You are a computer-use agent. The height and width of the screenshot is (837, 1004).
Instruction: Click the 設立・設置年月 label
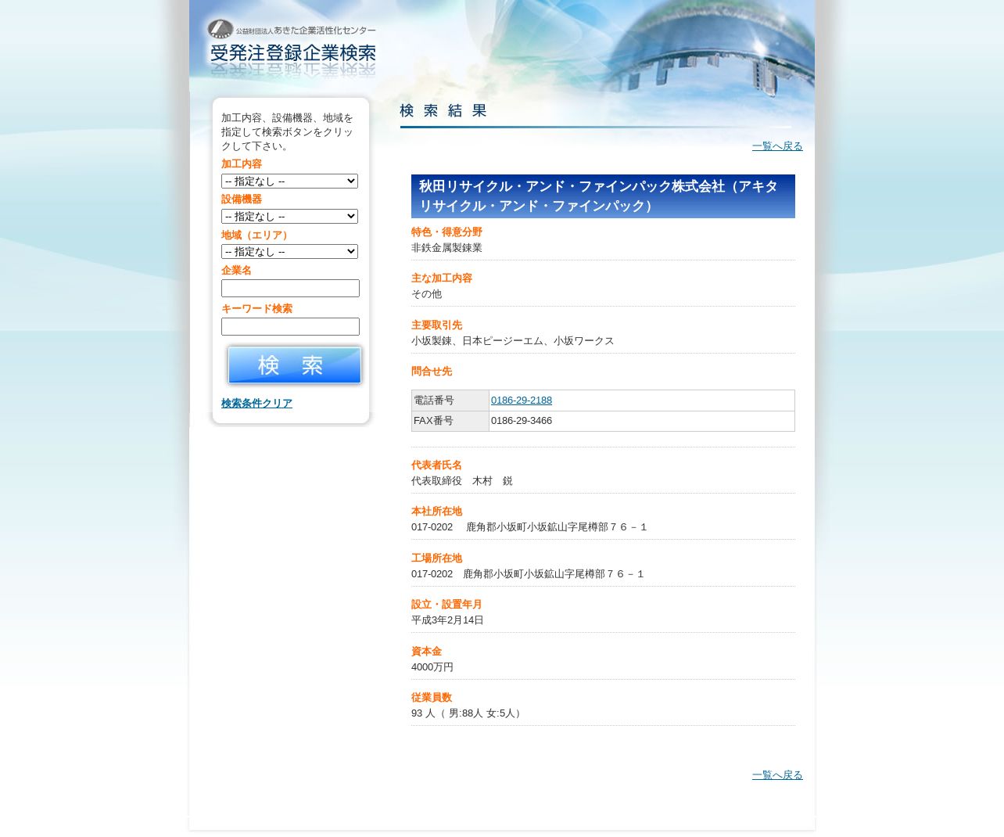(446, 605)
